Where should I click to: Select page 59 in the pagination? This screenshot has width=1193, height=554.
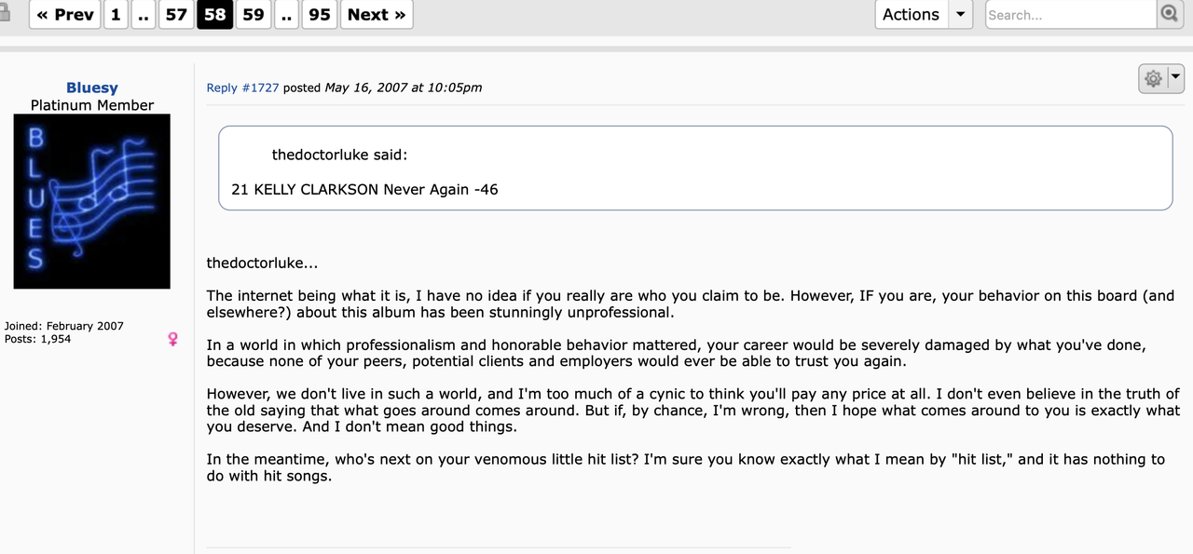[x=254, y=14]
